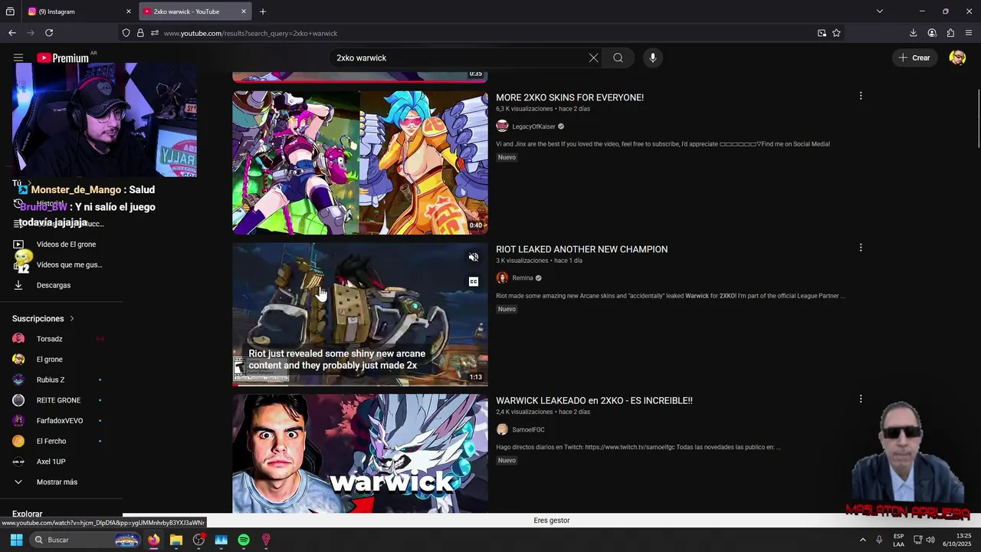981x552 pixels.
Task: Play the Jinx and Vi skins thumbnail
Action: [x=360, y=163]
